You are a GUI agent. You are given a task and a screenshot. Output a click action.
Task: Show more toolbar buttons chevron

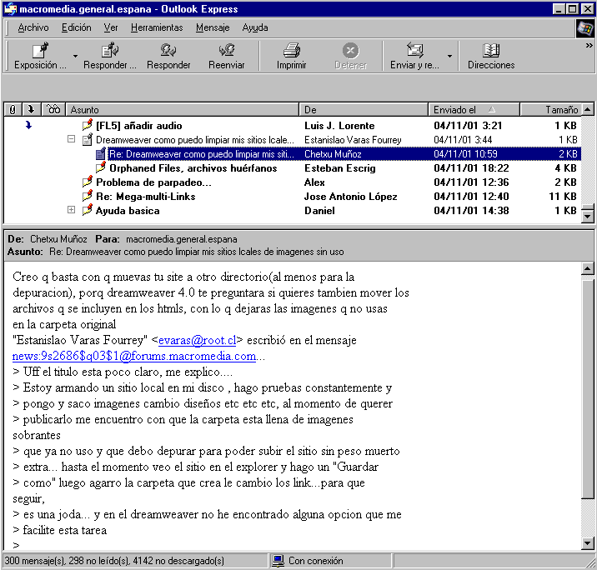589,46
